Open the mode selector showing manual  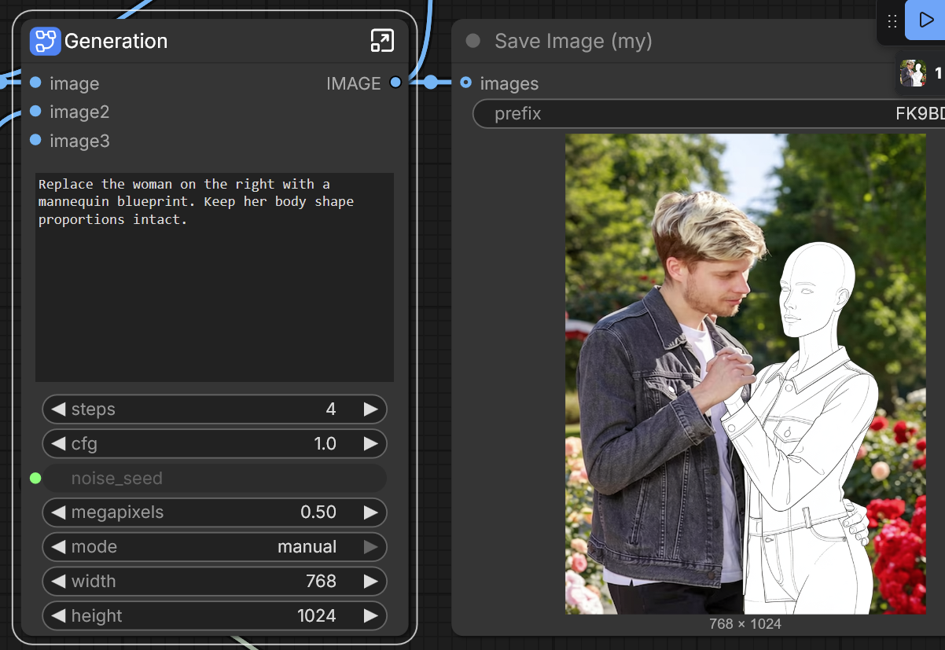215,547
